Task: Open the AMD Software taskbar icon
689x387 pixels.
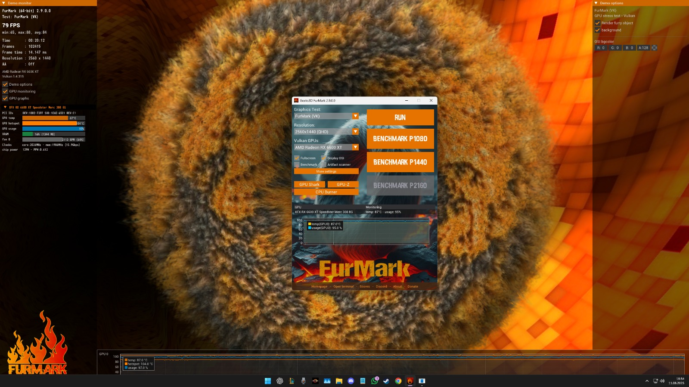Action: tap(315, 381)
